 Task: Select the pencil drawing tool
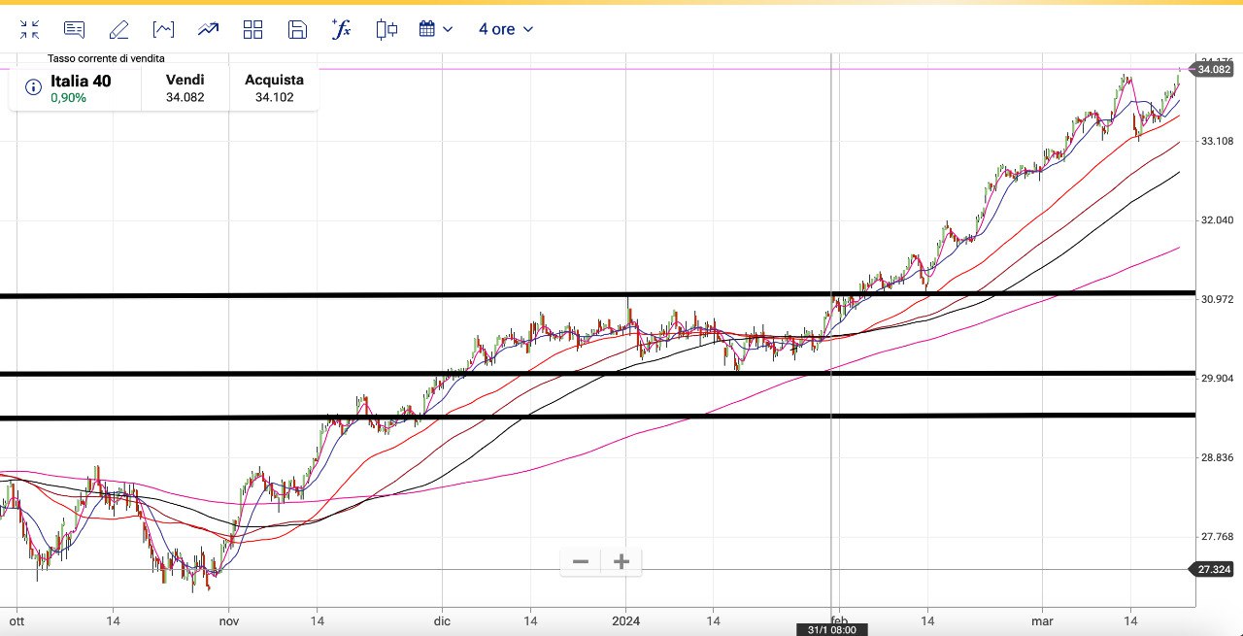[118, 29]
